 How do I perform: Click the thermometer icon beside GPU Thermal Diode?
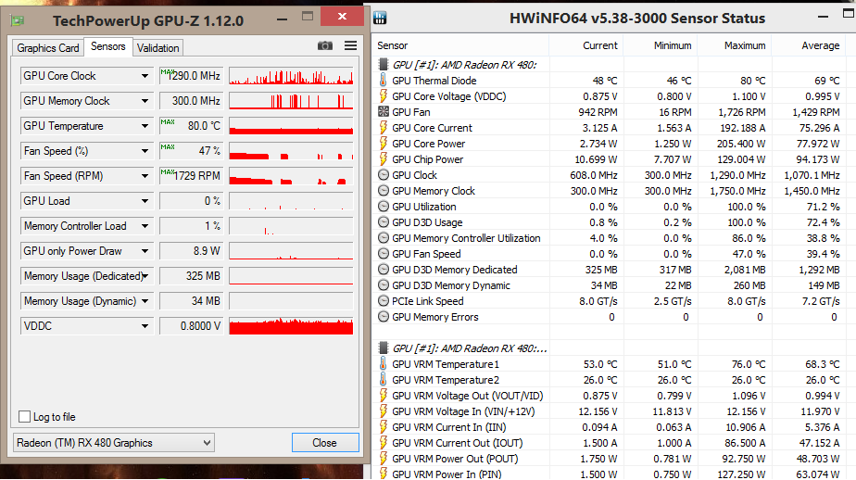click(x=384, y=81)
